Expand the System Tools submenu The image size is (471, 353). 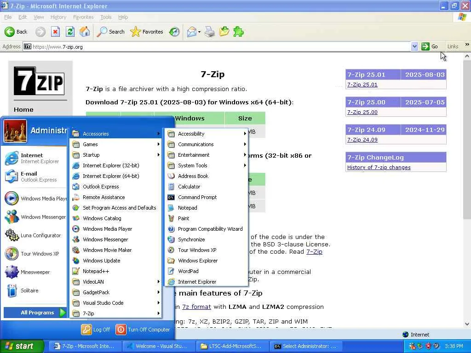click(207, 165)
